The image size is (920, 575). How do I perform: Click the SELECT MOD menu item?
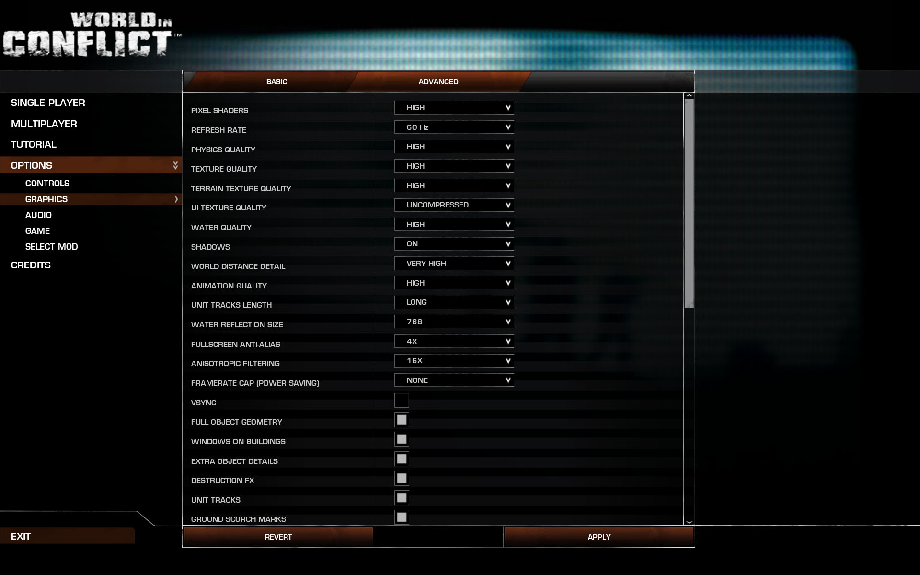tap(51, 246)
